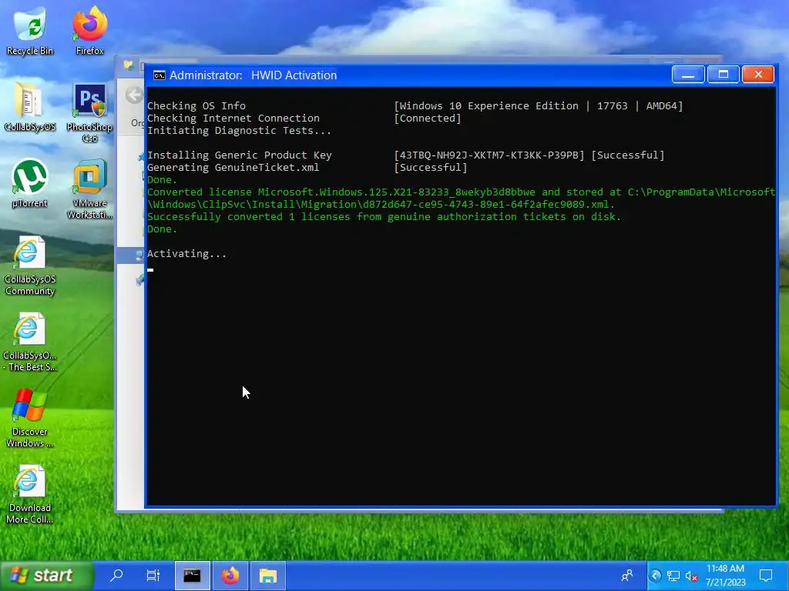Close the HWID Activation window
Screen dimensions: 789x591
[758, 75]
